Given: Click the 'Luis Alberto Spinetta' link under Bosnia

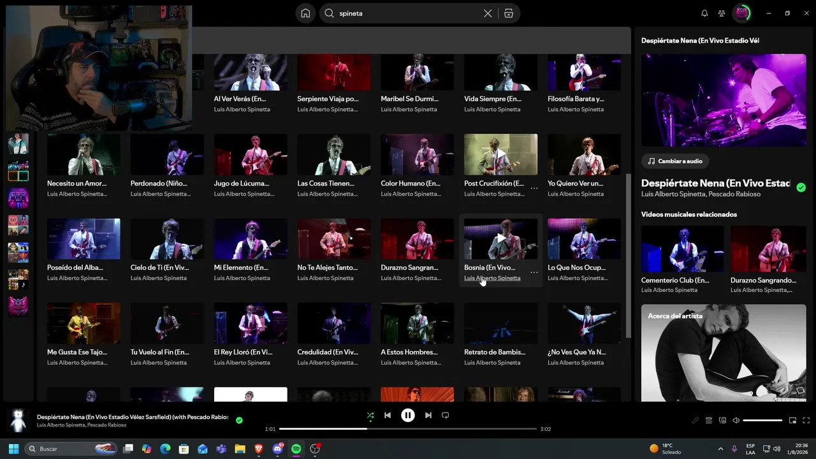Looking at the screenshot, I should [492, 279].
